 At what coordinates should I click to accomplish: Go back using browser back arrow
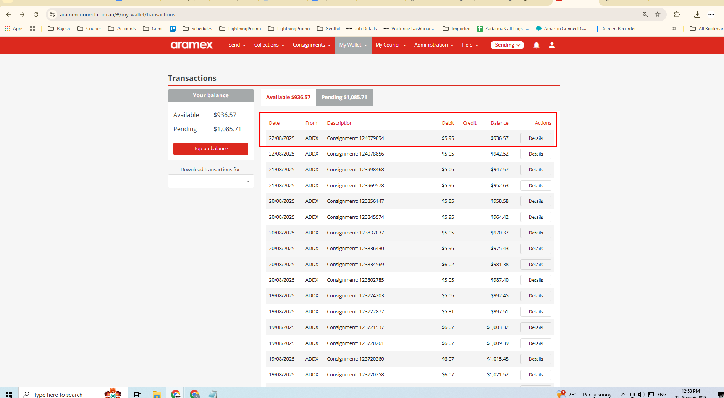click(8, 14)
